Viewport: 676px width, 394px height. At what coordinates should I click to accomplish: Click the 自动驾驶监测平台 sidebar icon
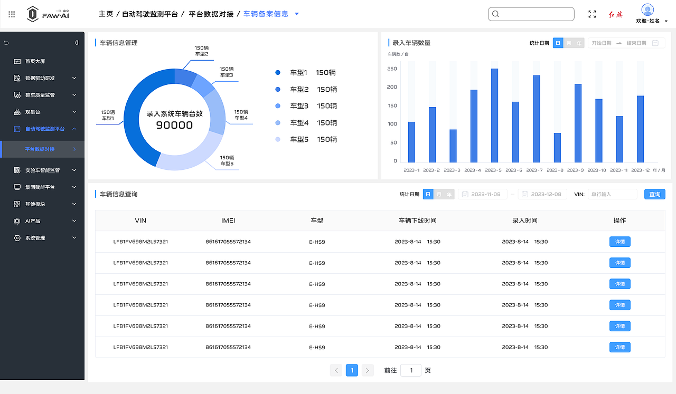[x=18, y=128]
